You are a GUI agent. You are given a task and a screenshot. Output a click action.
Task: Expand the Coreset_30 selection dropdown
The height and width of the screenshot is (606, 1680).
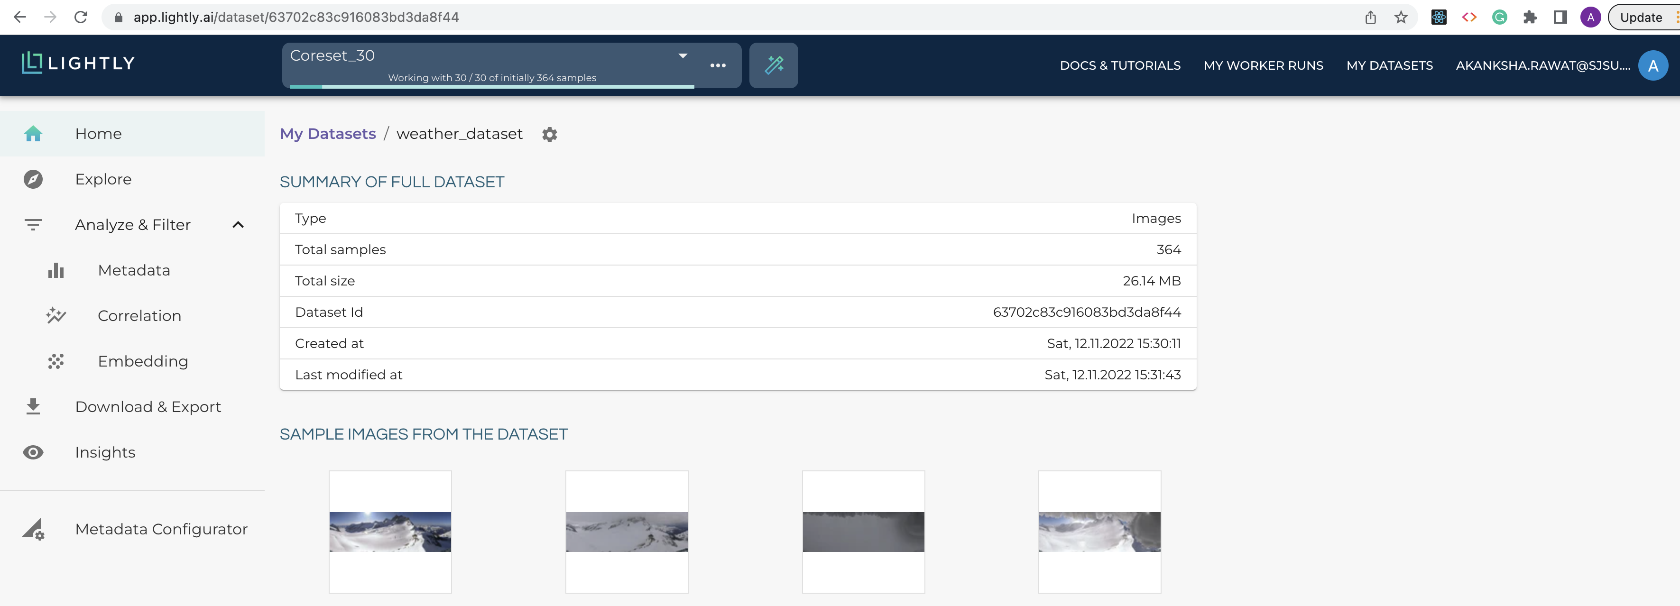tap(682, 56)
